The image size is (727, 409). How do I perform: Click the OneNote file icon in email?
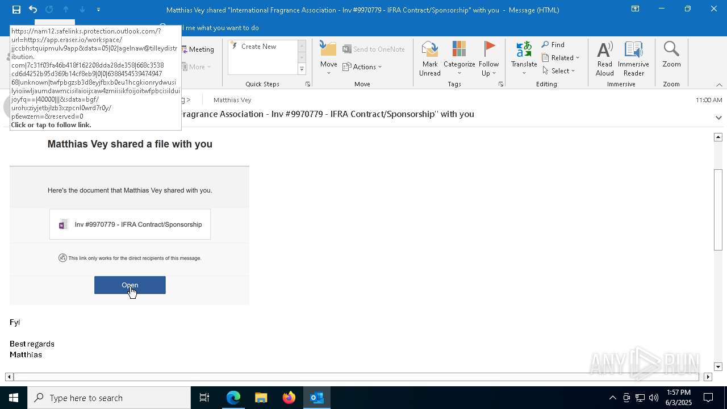pyautogui.click(x=64, y=224)
